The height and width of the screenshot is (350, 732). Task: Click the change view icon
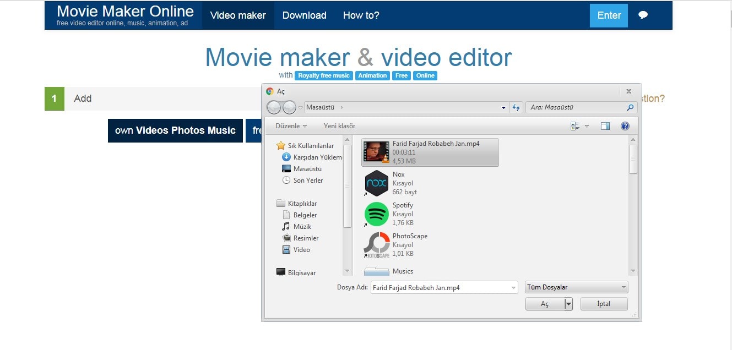tap(576, 126)
